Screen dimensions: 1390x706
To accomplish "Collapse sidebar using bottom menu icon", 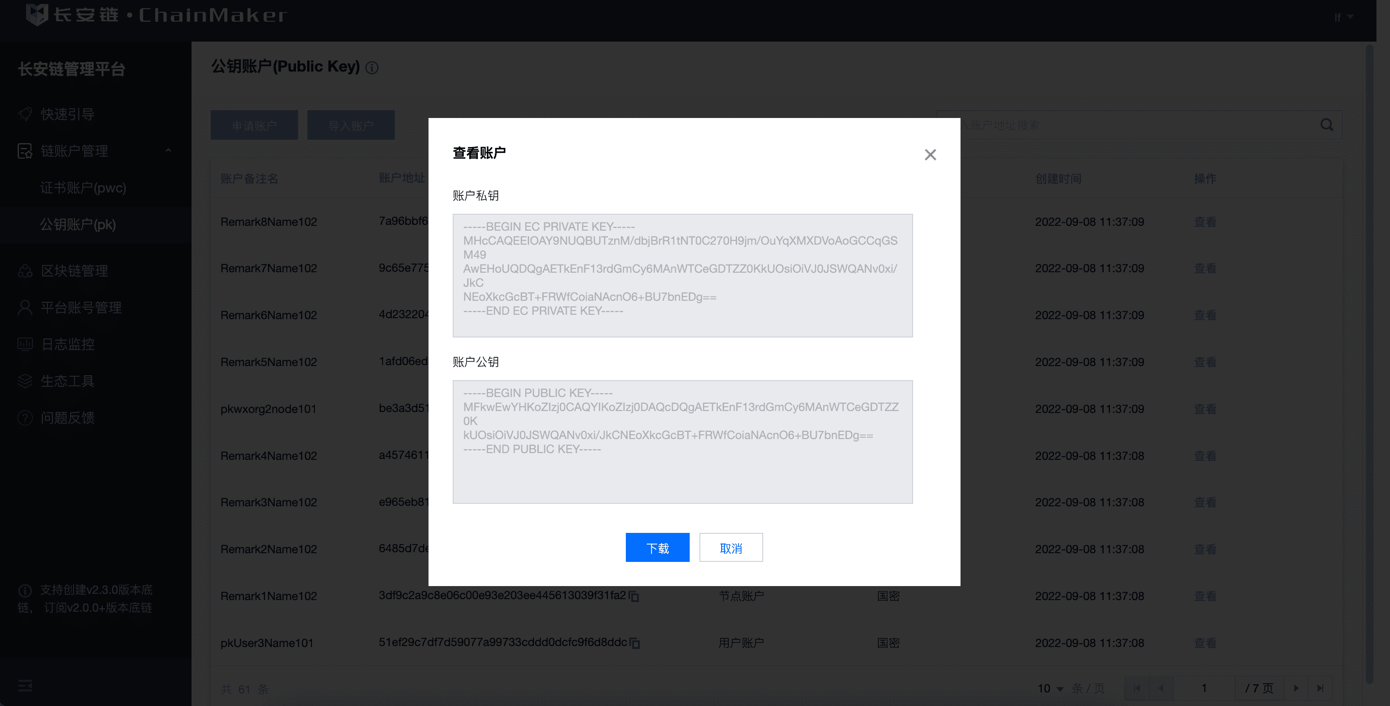I will coord(25,686).
